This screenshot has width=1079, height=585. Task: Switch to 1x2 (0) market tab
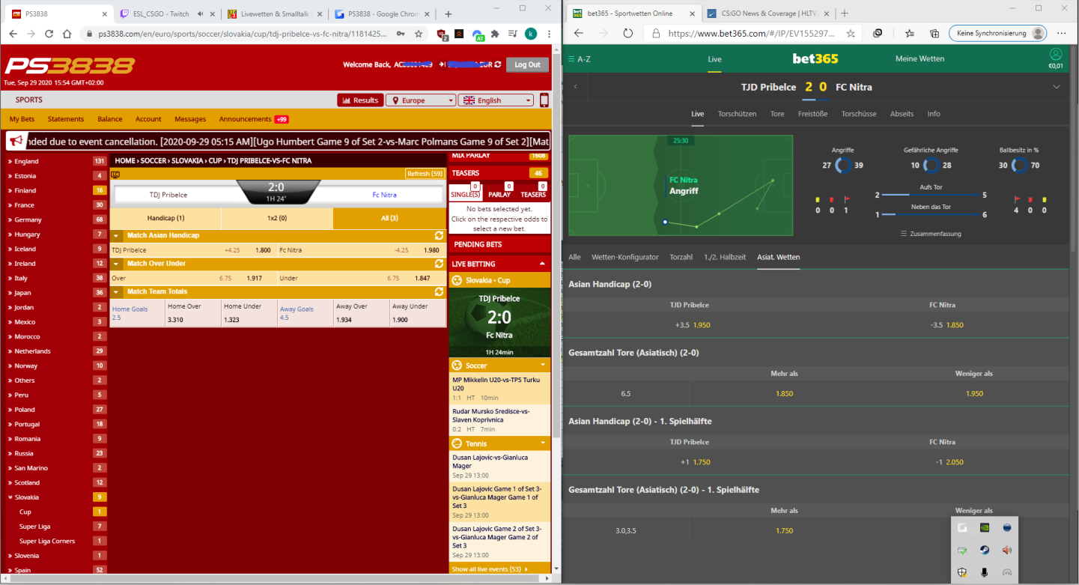coord(277,218)
